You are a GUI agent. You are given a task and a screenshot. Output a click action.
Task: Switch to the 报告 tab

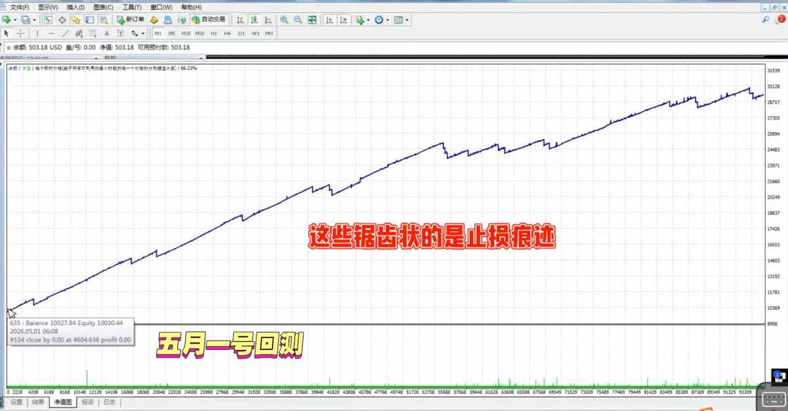pos(87,402)
